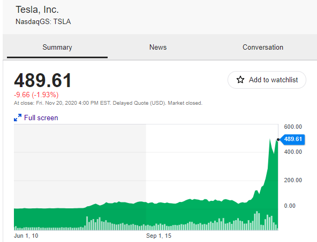
Task: Click the 200.00 axis label
Action: click(x=293, y=180)
